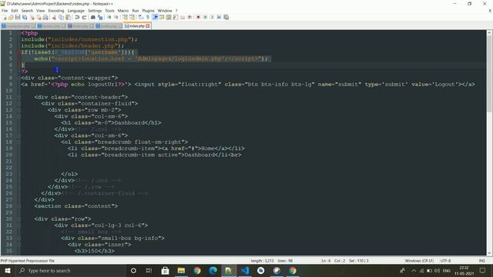
Task: Save the recorded macro icon
Action: pyautogui.click(x=226, y=17)
